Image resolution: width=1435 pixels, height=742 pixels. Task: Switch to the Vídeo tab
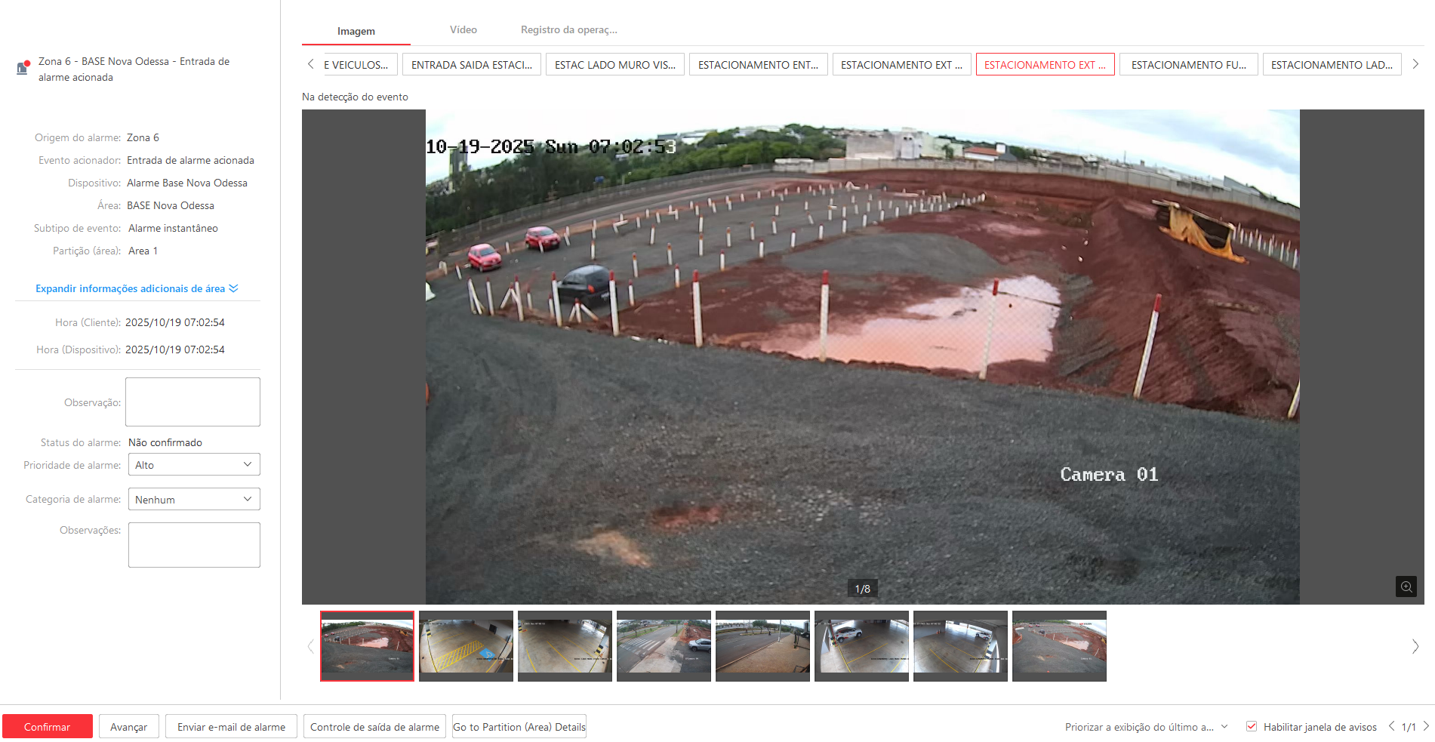(463, 30)
